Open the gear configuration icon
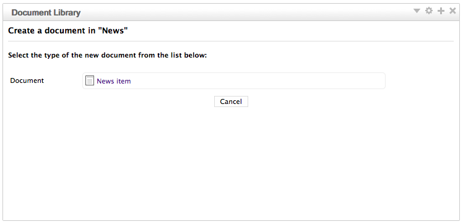The image size is (463, 224). [x=429, y=11]
